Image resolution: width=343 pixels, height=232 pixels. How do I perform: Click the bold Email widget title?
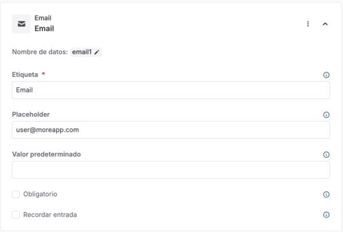(44, 28)
